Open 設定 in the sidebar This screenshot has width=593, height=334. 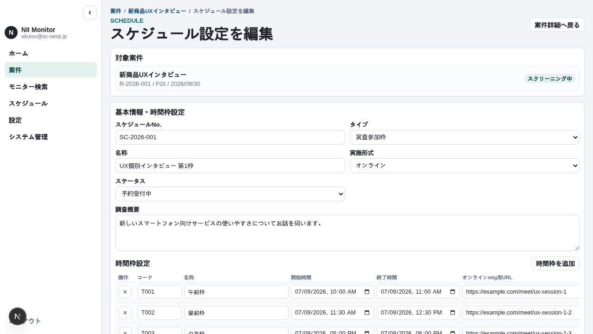click(x=51, y=120)
